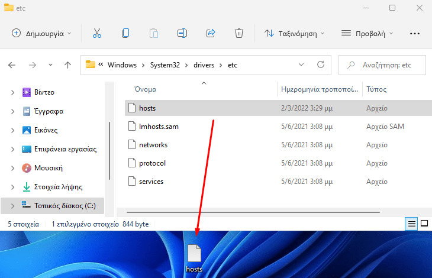The image size is (432, 278).
Task: Go forward with the right arrow
Action: [x=33, y=65]
